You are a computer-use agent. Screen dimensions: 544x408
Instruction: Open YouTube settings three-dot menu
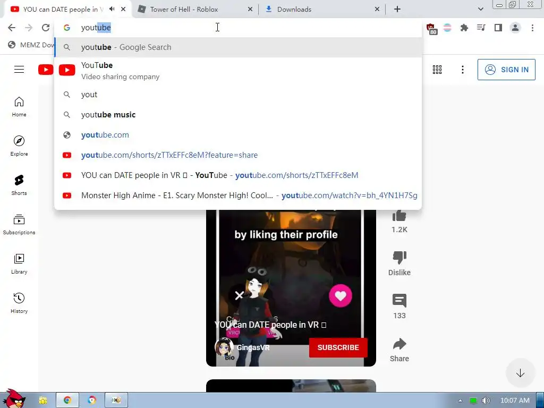tap(463, 70)
